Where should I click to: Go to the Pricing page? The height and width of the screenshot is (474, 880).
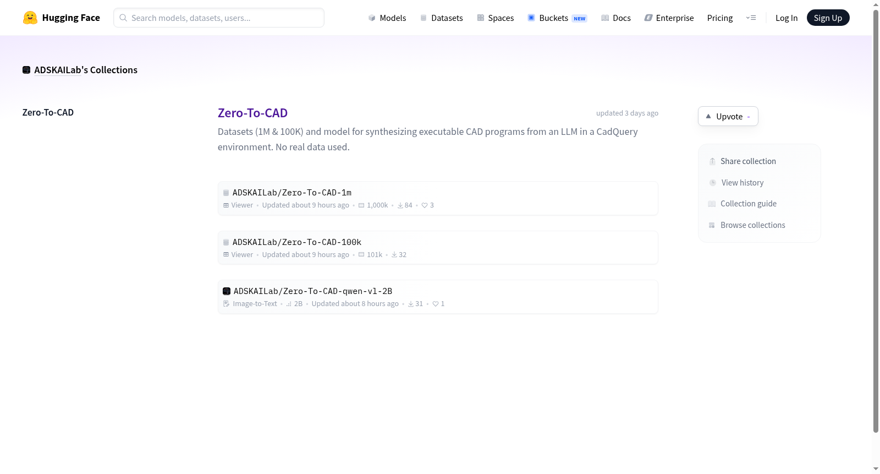720,18
